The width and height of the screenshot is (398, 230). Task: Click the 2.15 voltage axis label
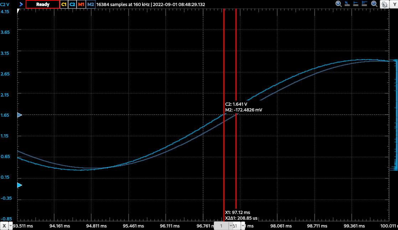tap(5, 95)
